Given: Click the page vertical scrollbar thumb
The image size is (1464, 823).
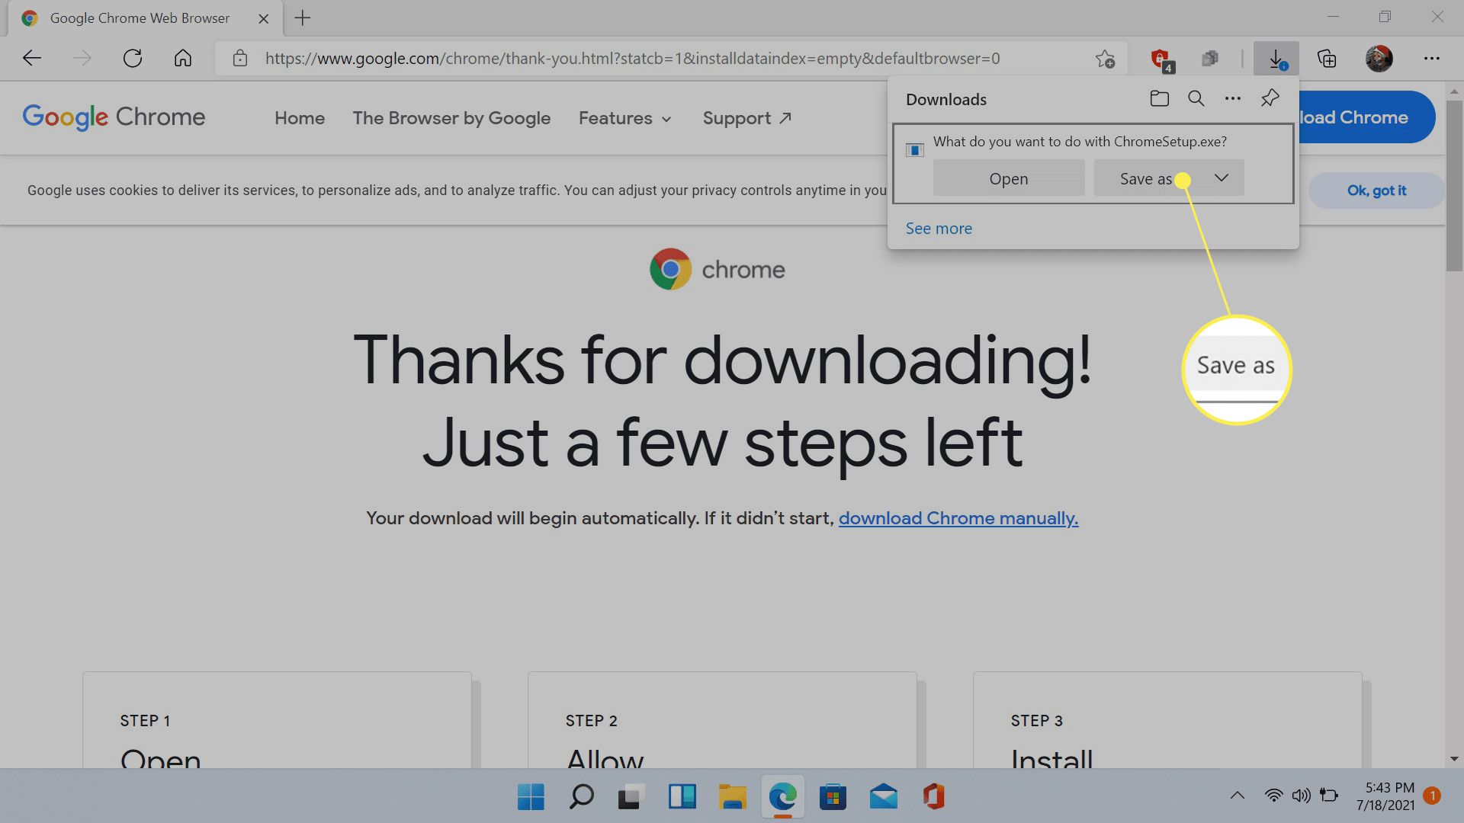Looking at the screenshot, I should [1454, 184].
